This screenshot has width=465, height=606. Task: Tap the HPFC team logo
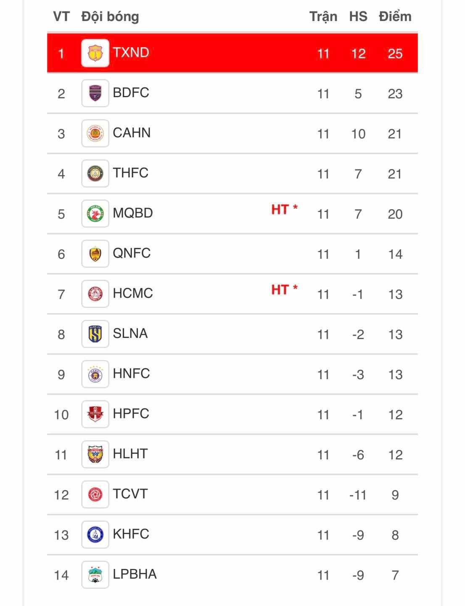coord(95,414)
